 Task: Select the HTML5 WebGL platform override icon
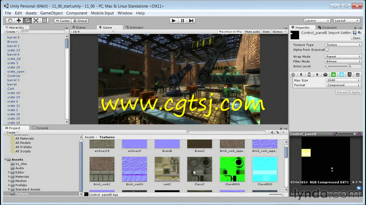pos(350,75)
